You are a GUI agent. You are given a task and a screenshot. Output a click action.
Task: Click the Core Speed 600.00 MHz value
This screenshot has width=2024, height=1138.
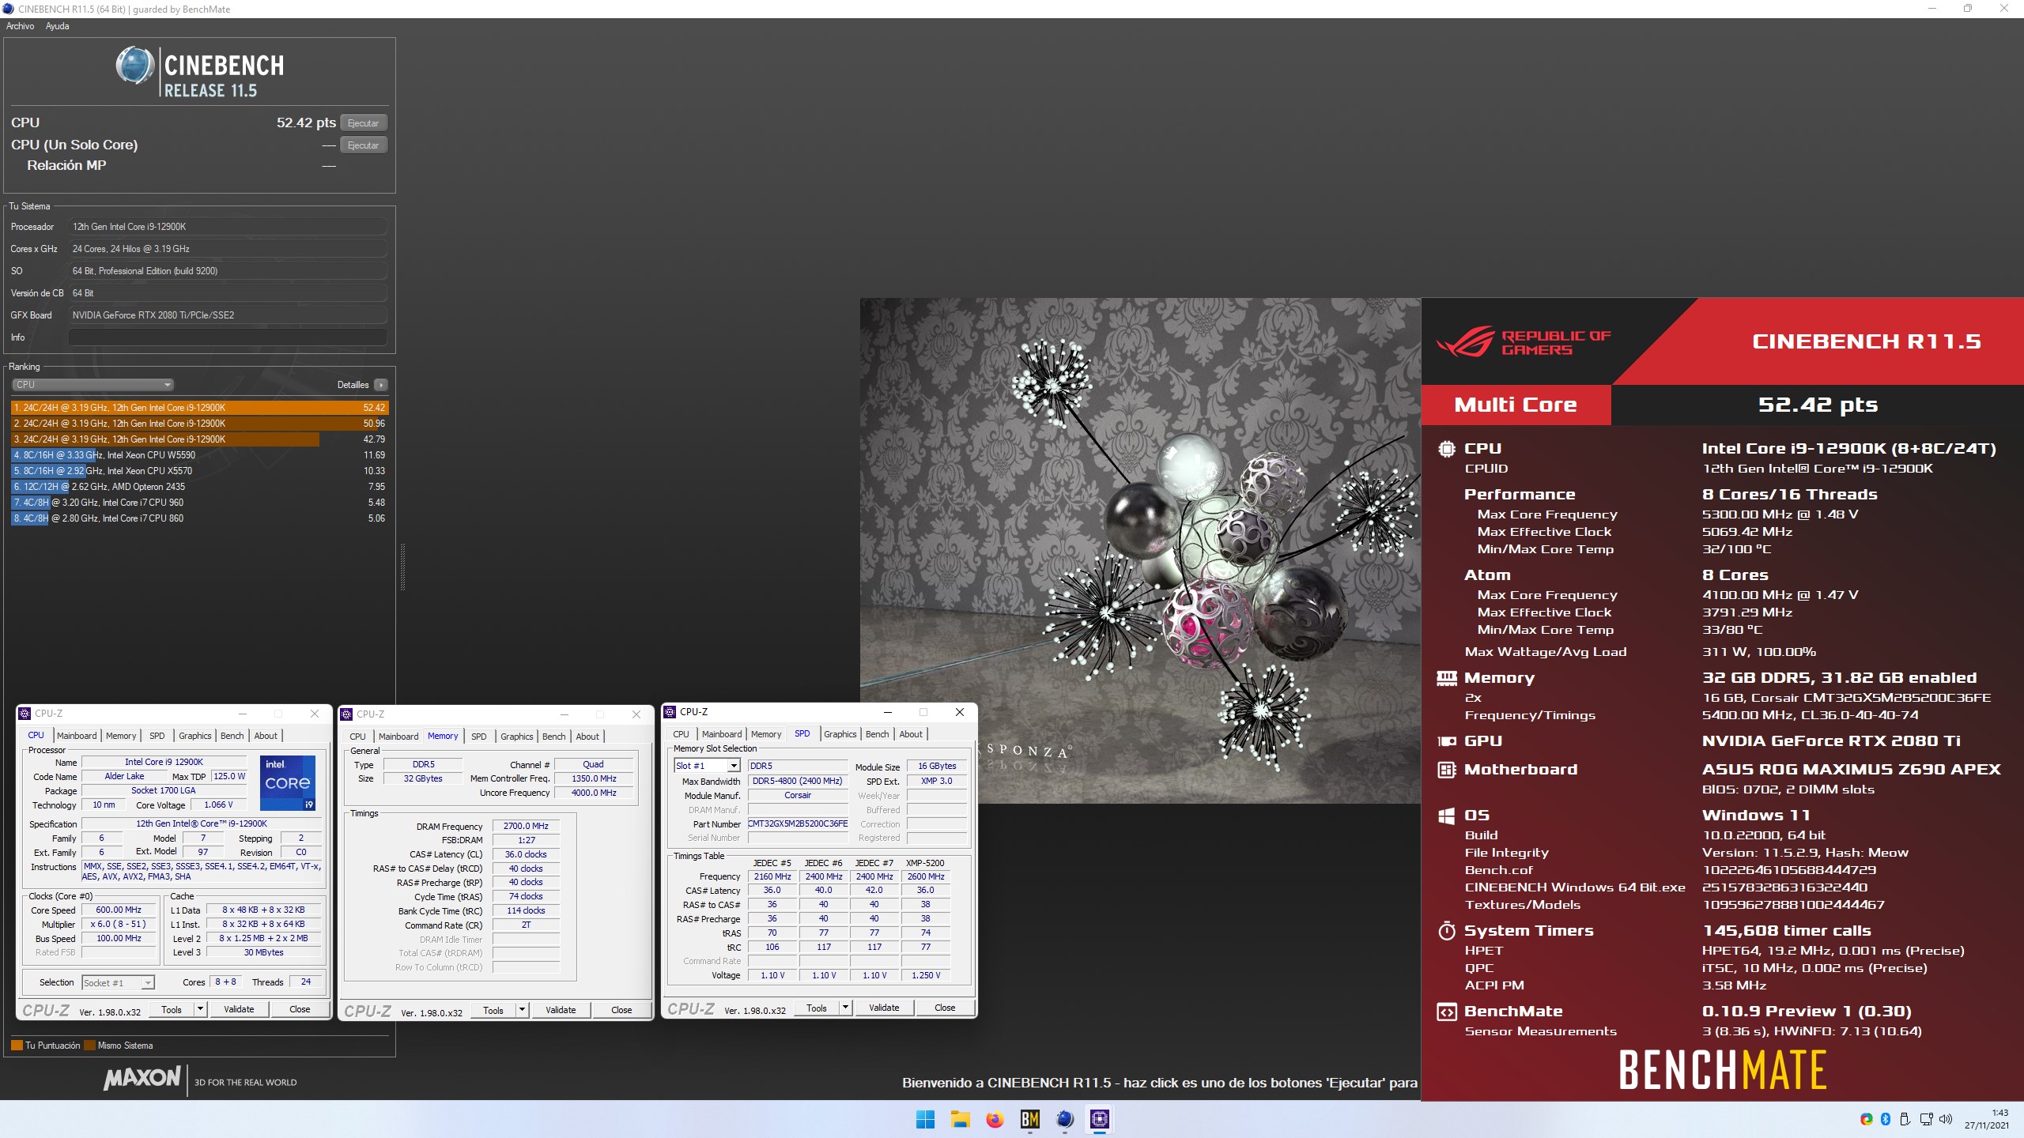(119, 910)
